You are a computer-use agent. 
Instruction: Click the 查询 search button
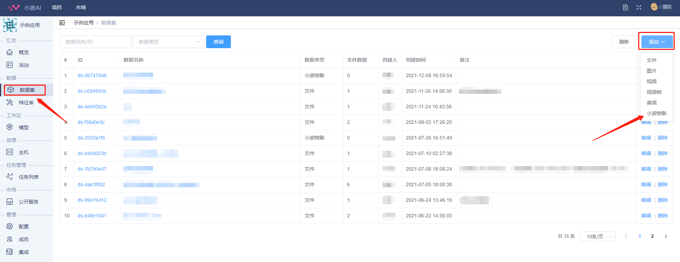click(219, 42)
